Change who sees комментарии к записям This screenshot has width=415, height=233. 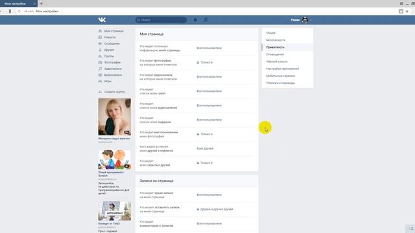pyautogui.click(x=209, y=223)
